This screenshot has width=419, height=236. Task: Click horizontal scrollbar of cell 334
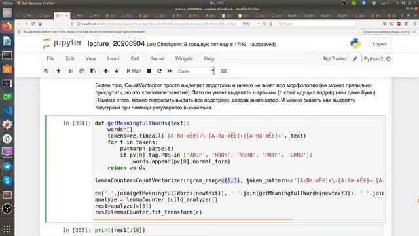point(193,220)
